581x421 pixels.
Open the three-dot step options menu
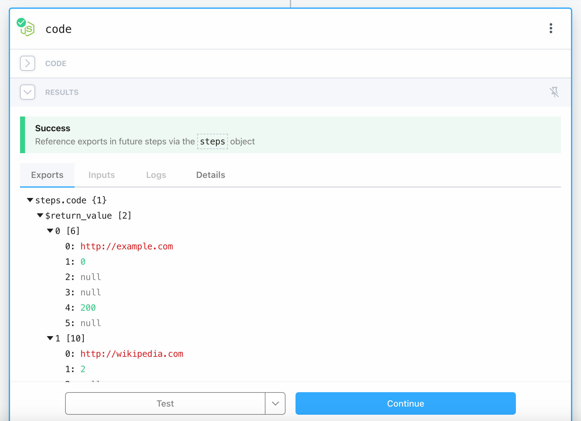tap(551, 28)
